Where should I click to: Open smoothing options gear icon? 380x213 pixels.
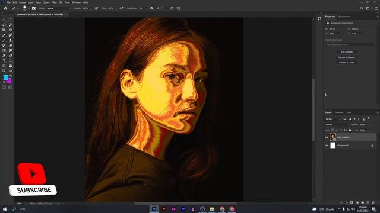[x=152, y=8]
